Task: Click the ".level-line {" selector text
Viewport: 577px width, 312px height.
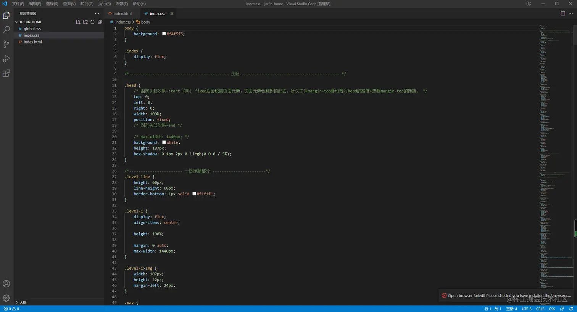Action: (x=139, y=177)
